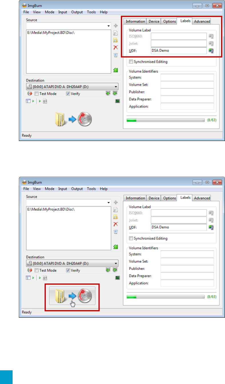The image size is (225, 384).
Task: Open Input menu in bottom ImgBurn window
Action: [x=63, y=189]
